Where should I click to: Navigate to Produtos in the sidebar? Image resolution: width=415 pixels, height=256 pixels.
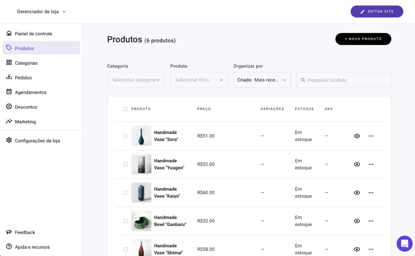coord(24,48)
